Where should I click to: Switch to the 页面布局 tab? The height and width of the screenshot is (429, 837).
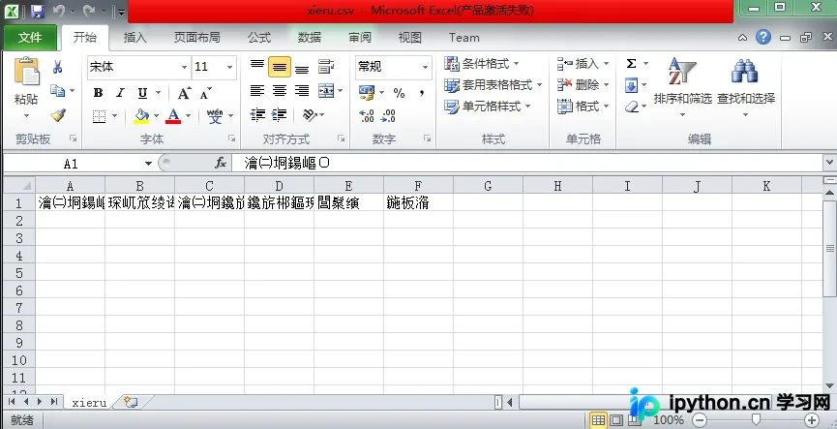(x=197, y=38)
